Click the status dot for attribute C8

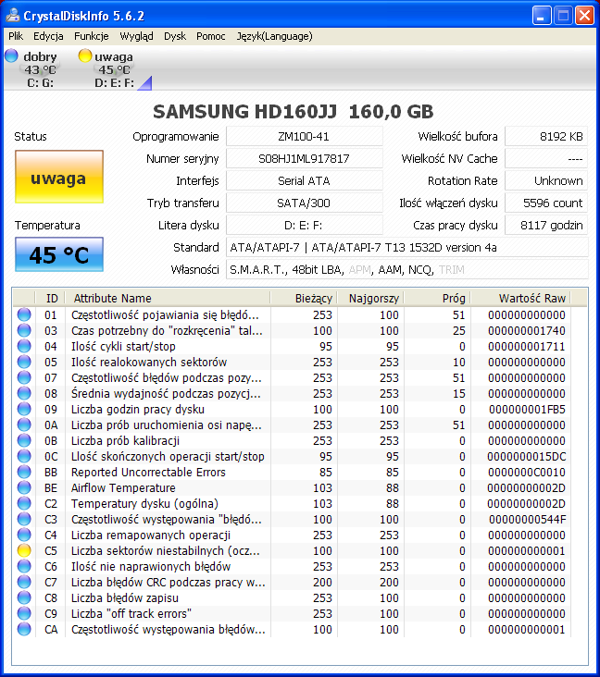click(24, 598)
